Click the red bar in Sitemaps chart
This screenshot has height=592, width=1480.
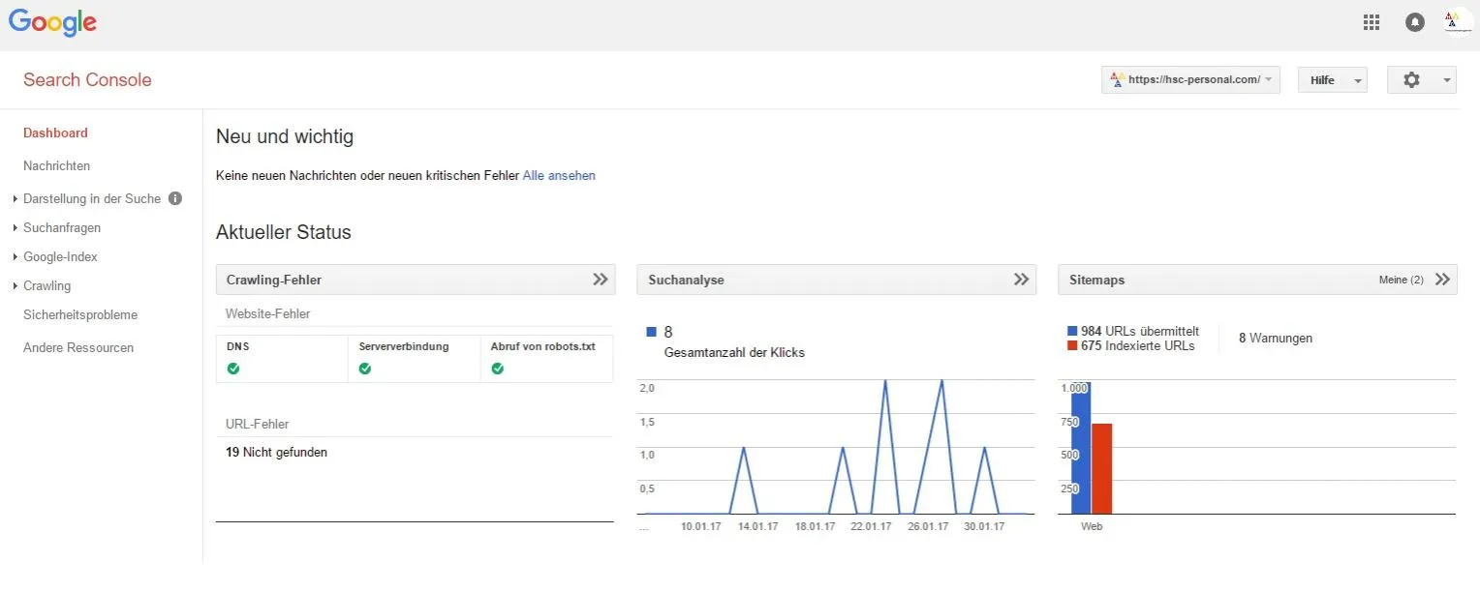pos(1101,469)
